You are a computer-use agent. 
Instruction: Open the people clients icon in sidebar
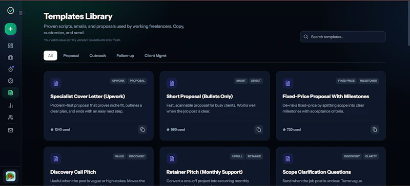[x=10, y=118]
